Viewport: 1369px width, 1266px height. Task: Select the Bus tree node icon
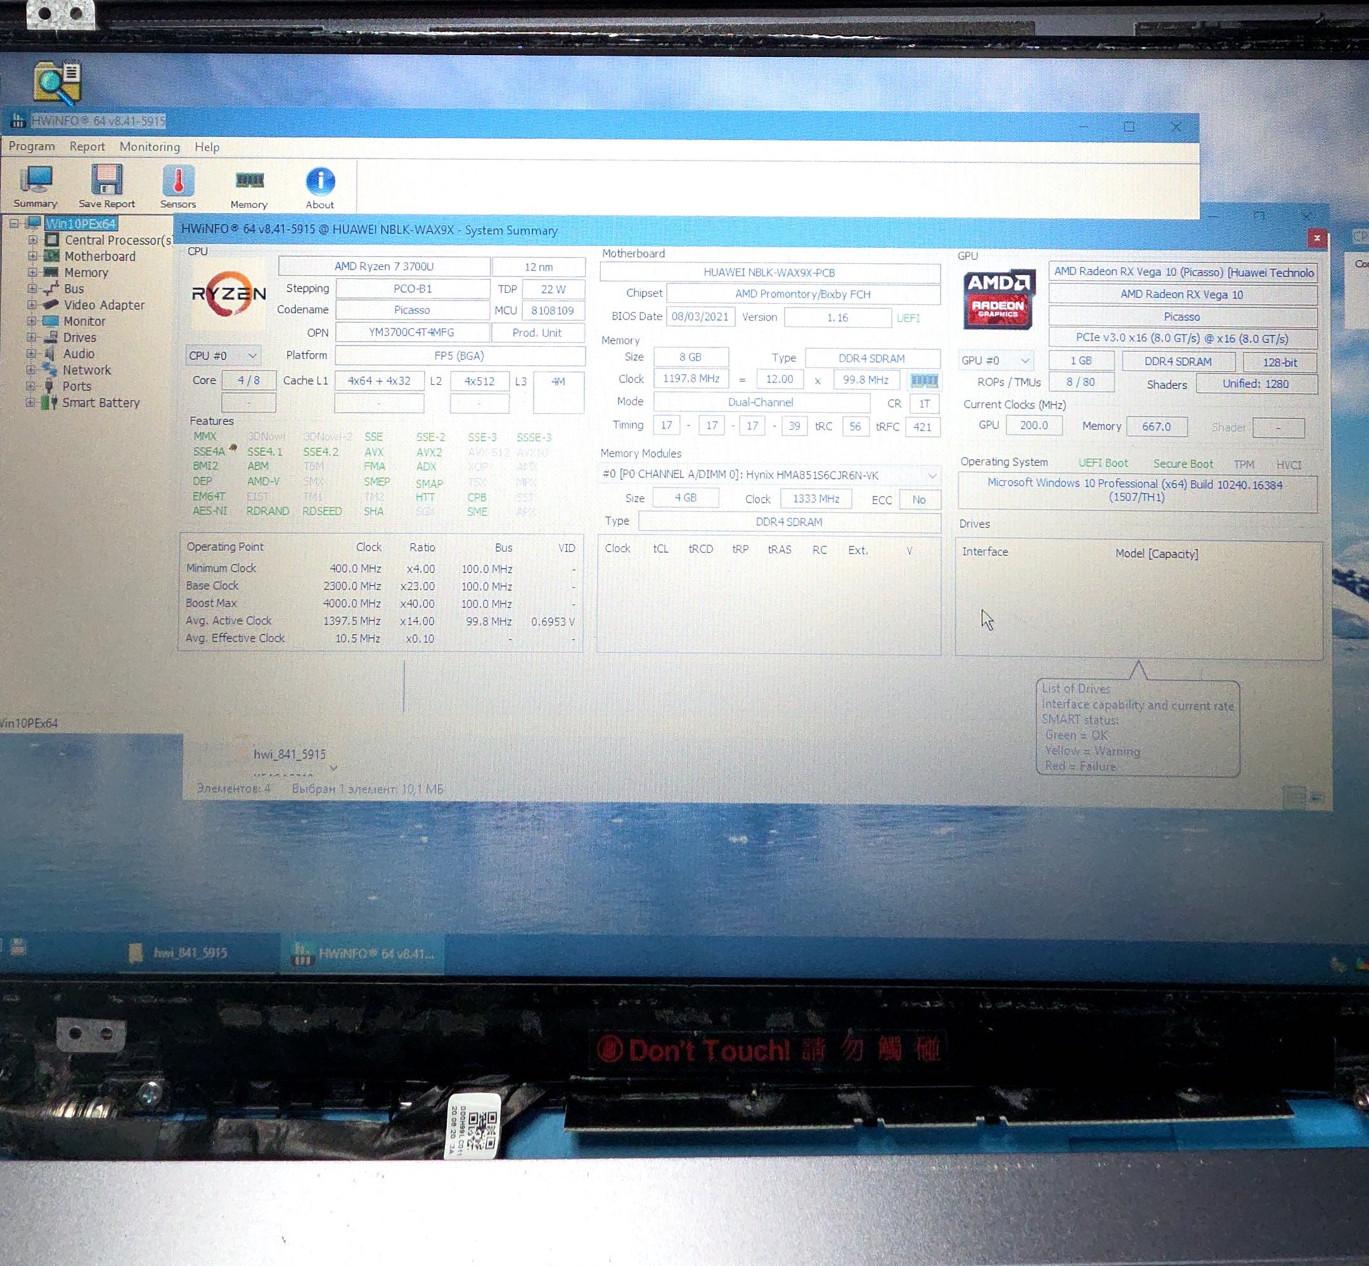point(51,288)
